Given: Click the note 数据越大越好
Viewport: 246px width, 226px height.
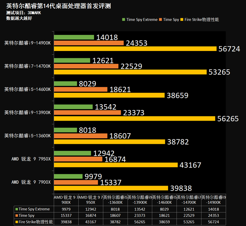Looking at the screenshot, I should pos(19,18).
